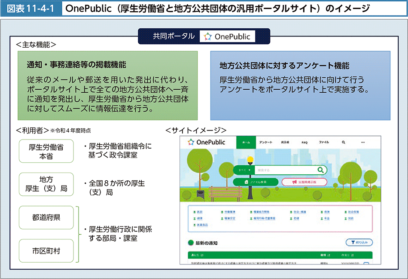
Task: Click the pink 災害時掲示板 button
Action: pos(304,182)
